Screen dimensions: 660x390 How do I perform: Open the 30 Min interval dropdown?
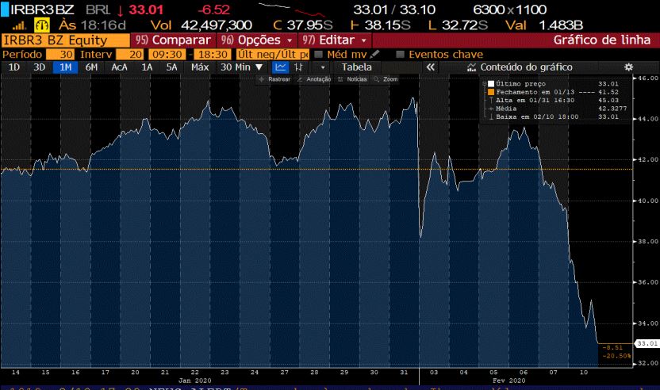point(241,67)
